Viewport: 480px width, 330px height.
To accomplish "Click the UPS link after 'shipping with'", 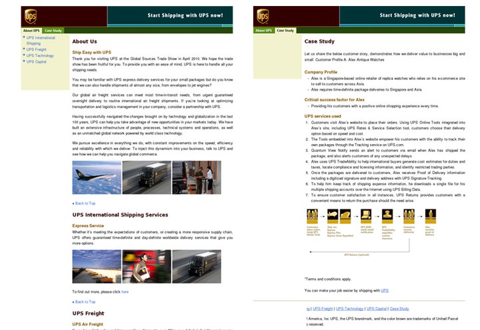I will click(385, 291).
